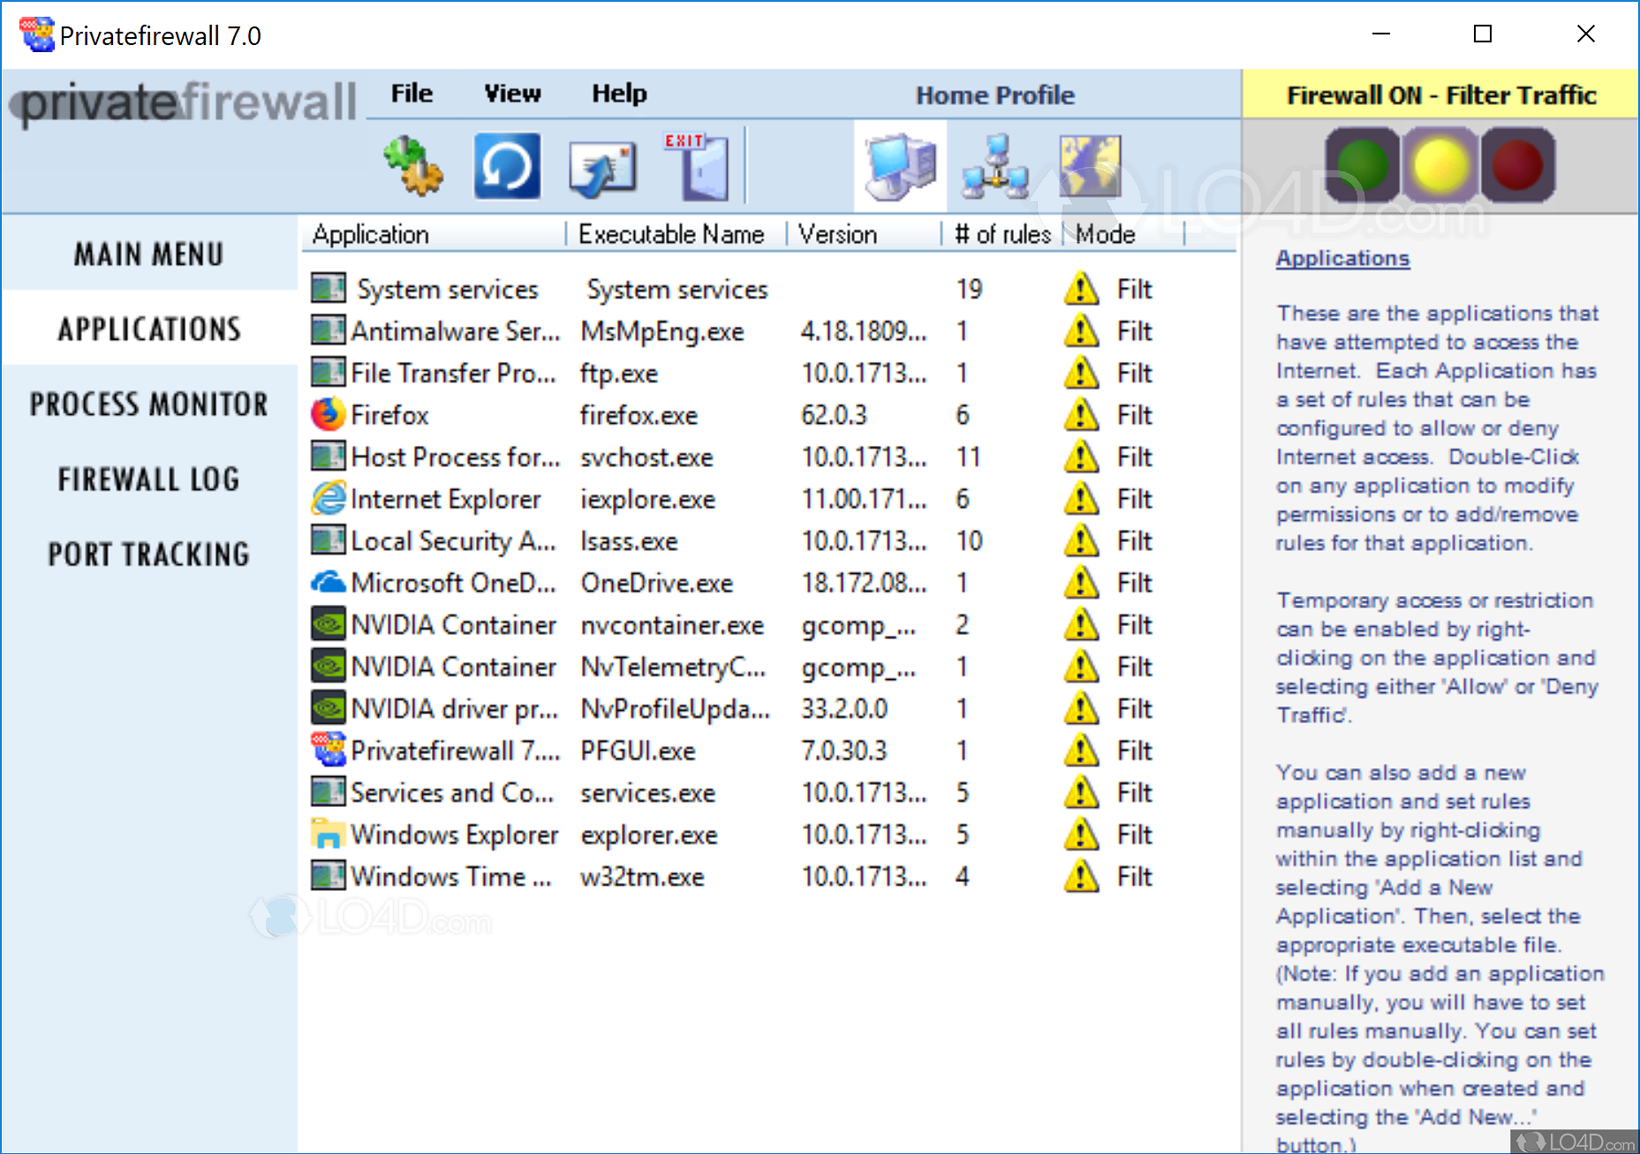Click the warning icon beside Firefox
The image size is (1640, 1154).
click(x=1079, y=414)
